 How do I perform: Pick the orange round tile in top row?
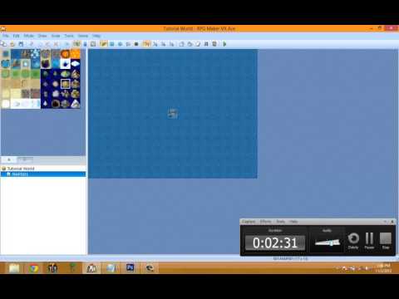click(66, 54)
